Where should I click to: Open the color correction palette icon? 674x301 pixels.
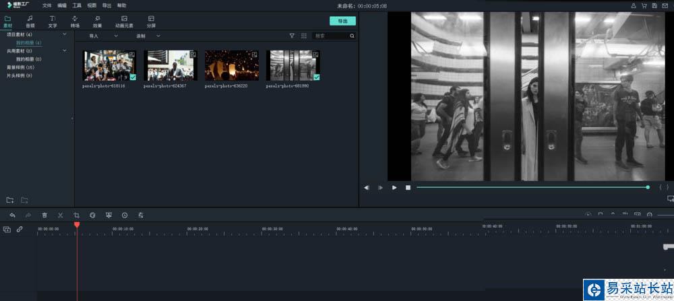click(92, 215)
